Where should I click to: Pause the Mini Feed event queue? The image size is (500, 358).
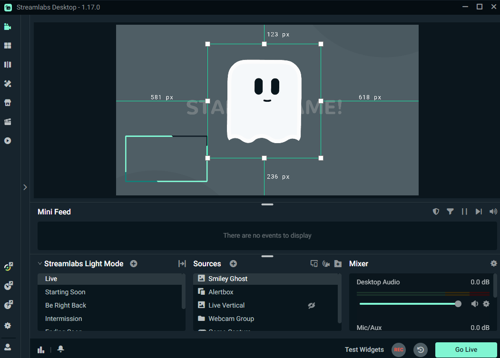464,212
